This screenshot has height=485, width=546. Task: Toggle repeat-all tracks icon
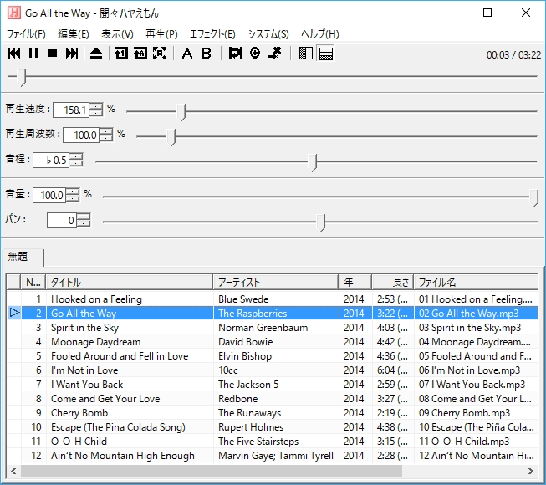tap(140, 54)
